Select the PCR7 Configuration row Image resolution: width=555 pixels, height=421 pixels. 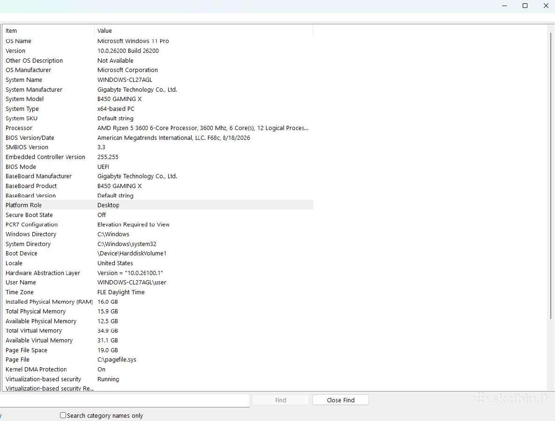[158, 225]
